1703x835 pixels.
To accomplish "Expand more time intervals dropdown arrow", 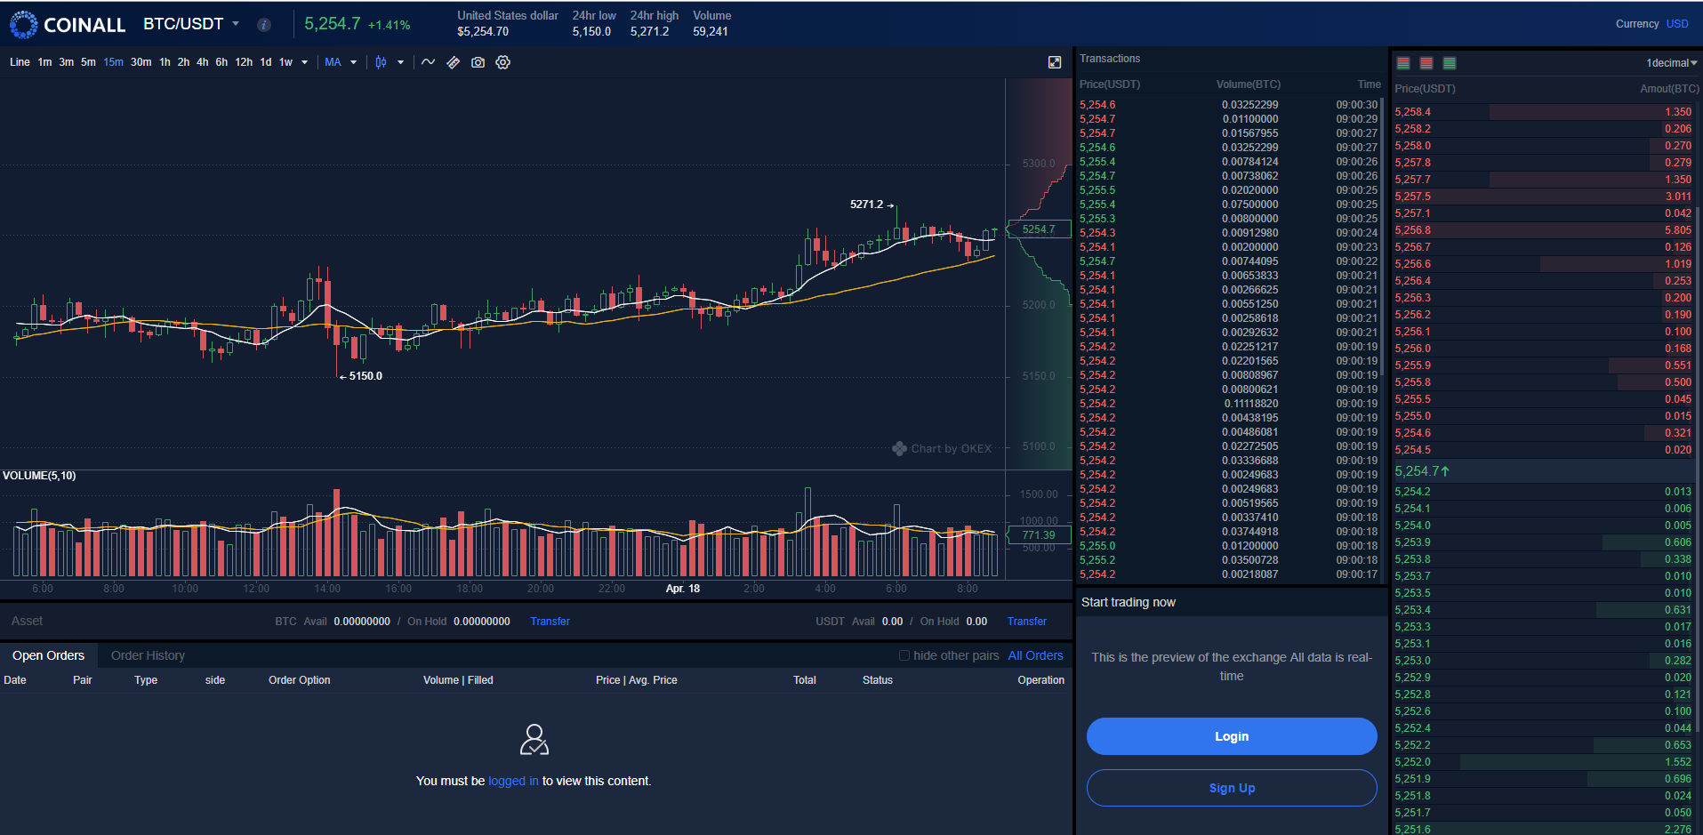I will tap(305, 62).
